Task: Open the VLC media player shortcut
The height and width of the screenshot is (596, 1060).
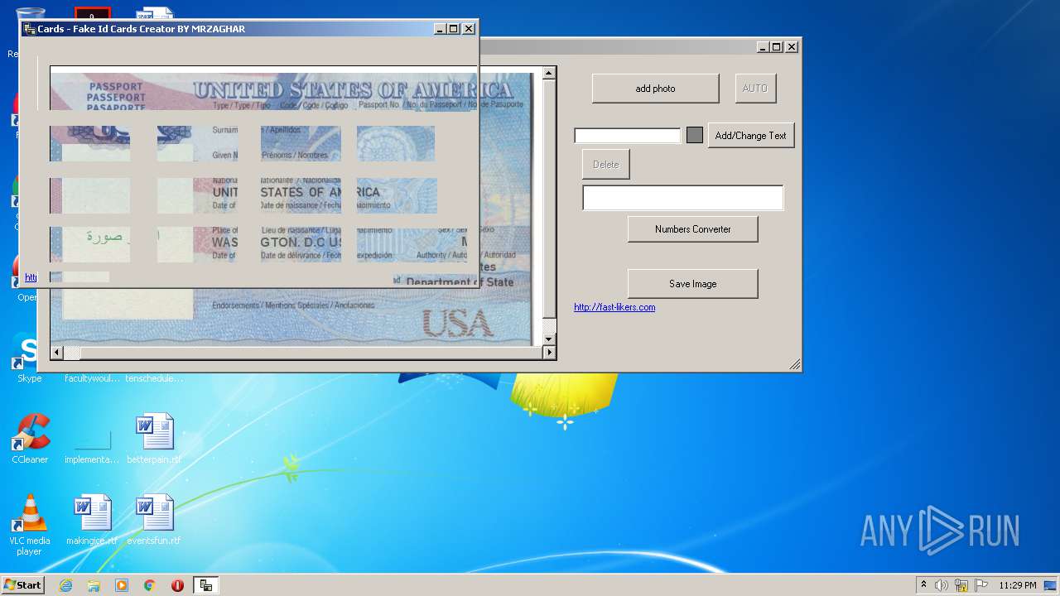Action: tap(30, 526)
